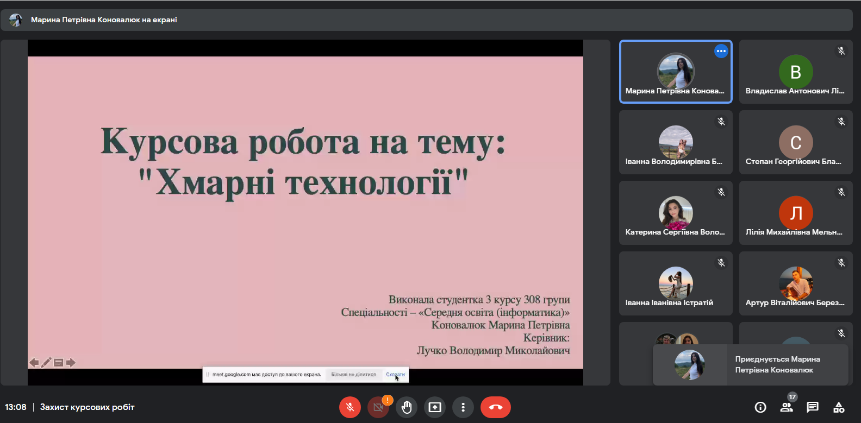Open the chat messages icon

(813, 407)
